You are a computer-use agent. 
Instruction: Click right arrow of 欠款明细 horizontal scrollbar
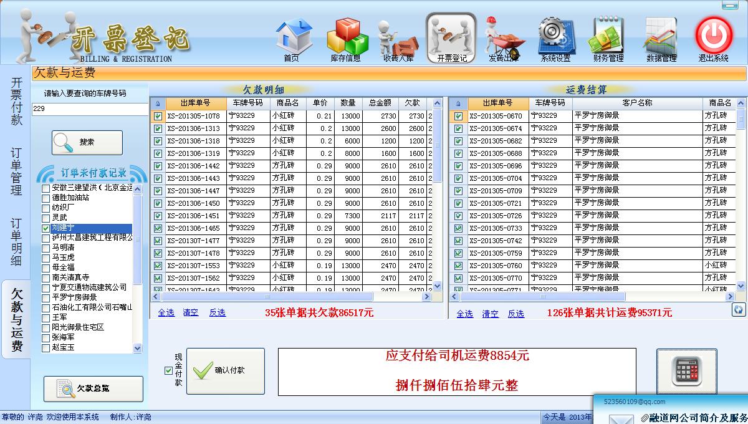pyautogui.click(x=428, y=297)
